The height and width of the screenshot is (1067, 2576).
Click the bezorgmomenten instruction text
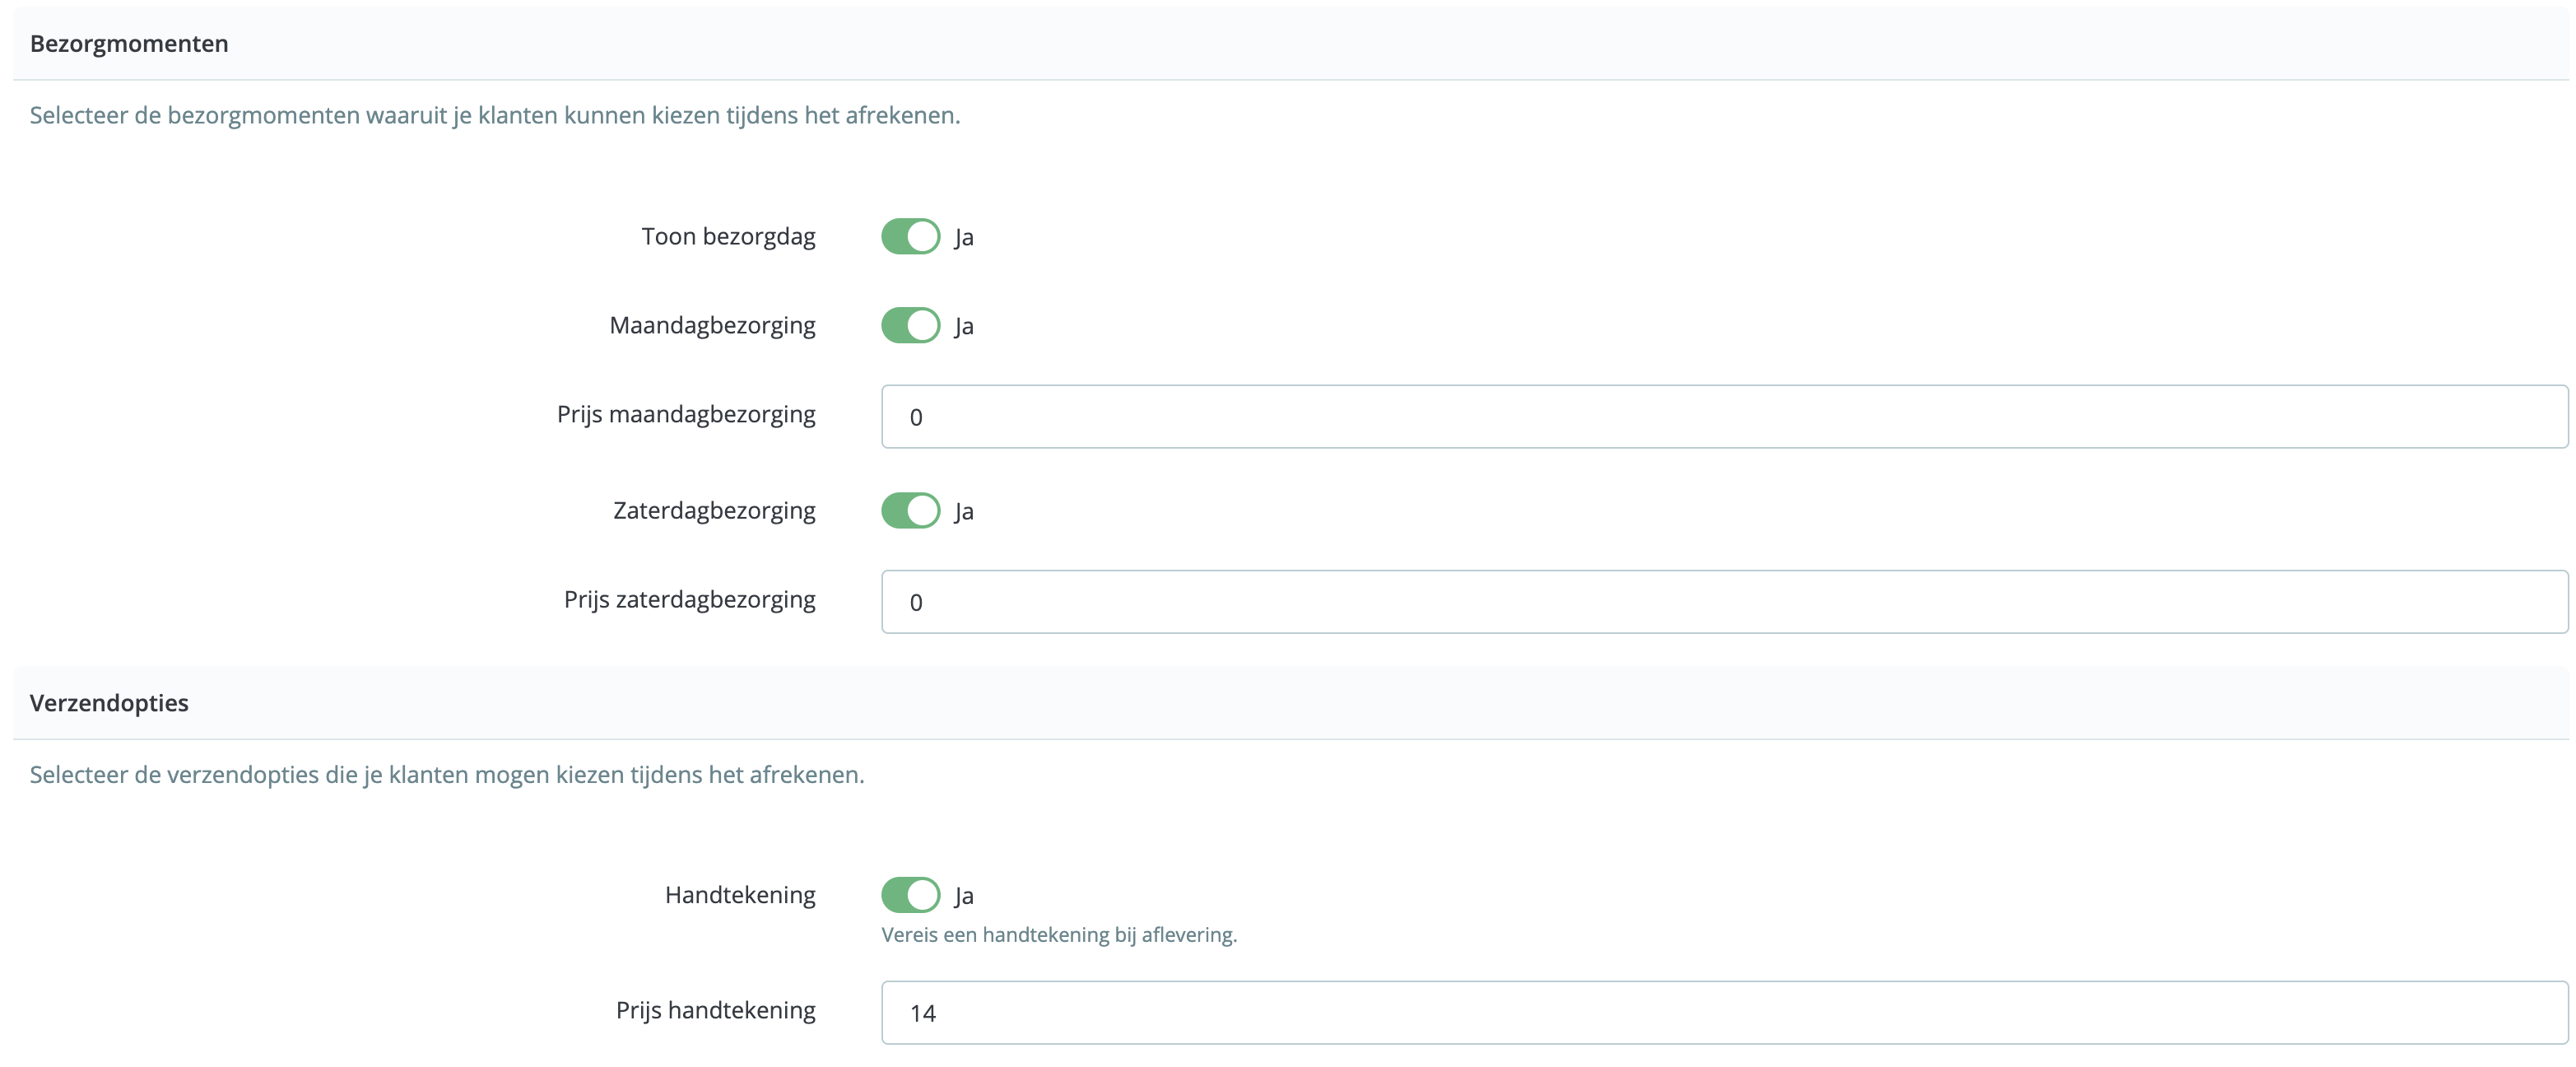[x=494, y=115]
